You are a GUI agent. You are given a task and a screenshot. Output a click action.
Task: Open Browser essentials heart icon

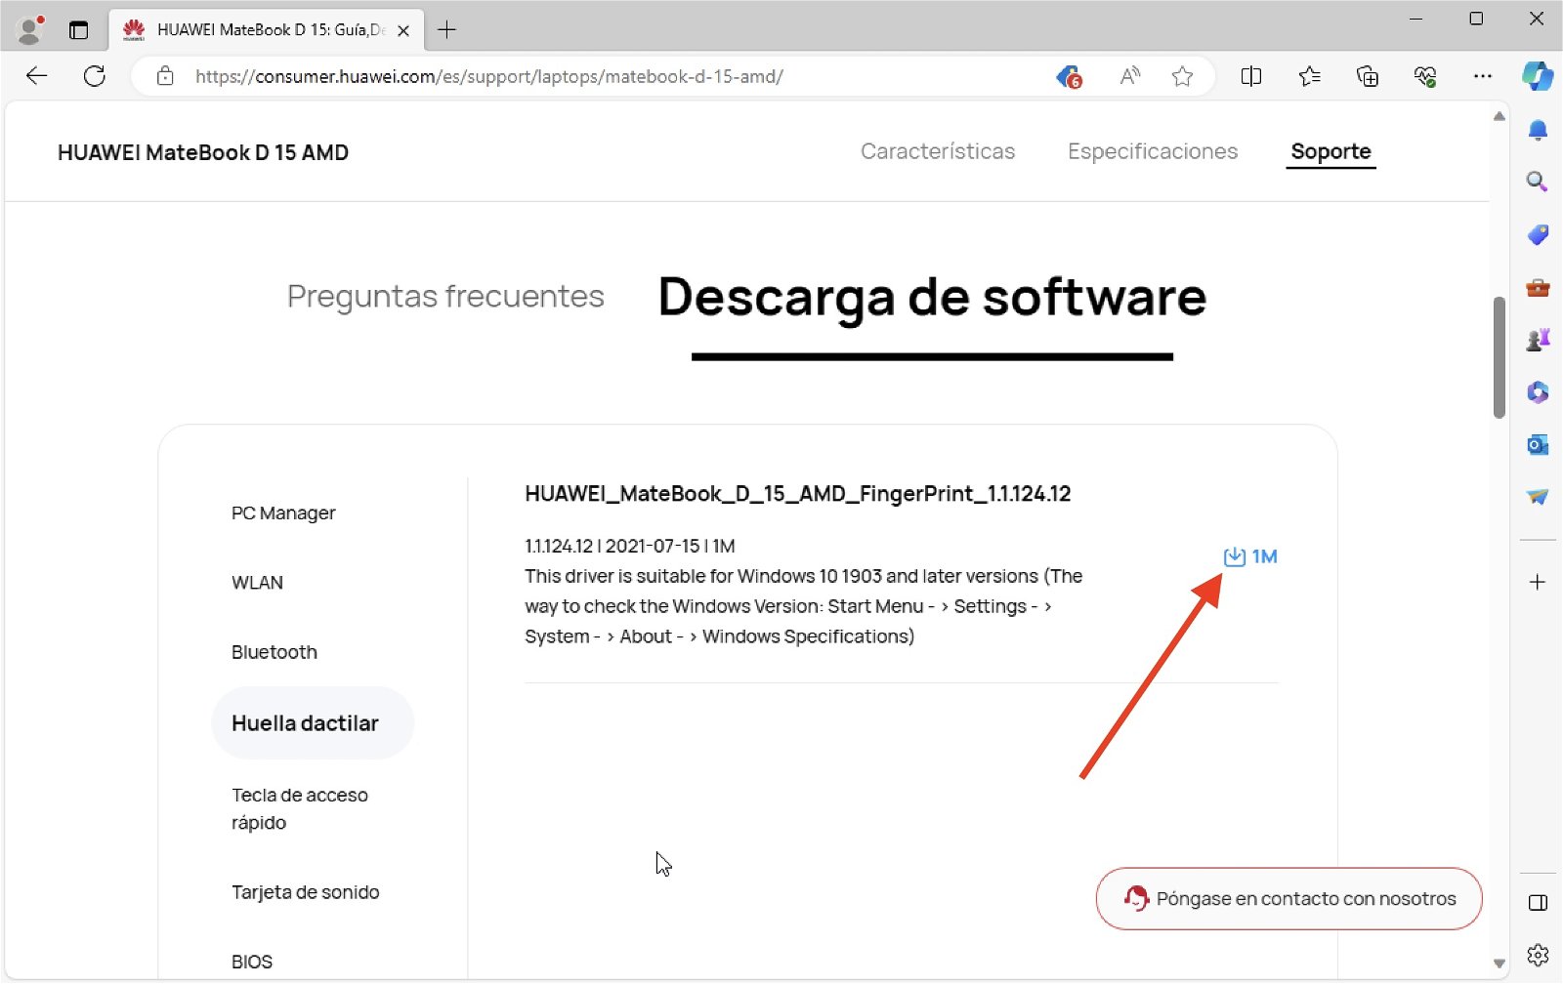coord(1425,76)
